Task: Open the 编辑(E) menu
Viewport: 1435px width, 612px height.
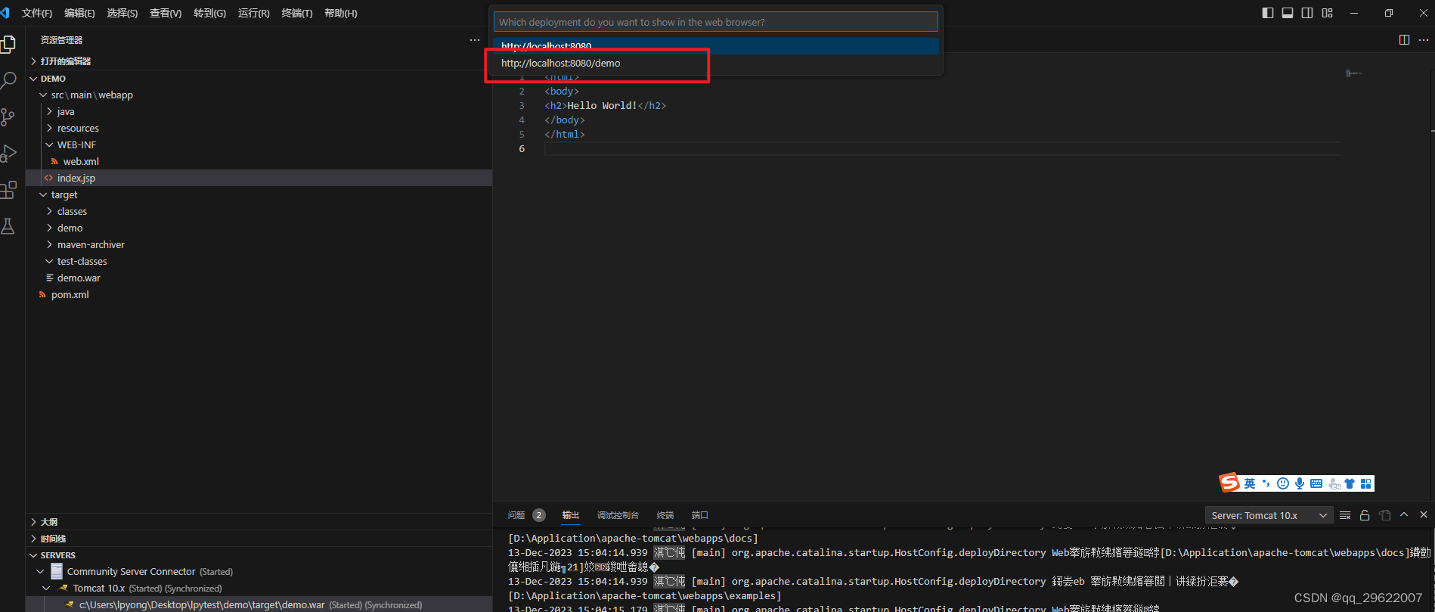Action: (x=79, y=13)
